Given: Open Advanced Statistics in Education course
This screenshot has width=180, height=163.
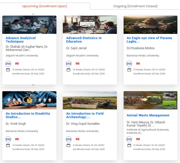Looking at the screenshot, I should (x=84, y=40).
